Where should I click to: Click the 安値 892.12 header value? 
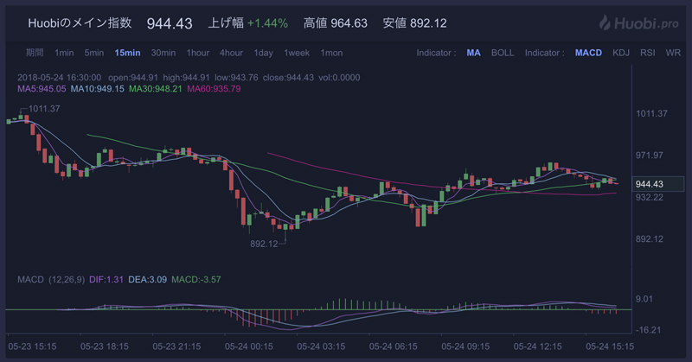click(x=415, y=23)
